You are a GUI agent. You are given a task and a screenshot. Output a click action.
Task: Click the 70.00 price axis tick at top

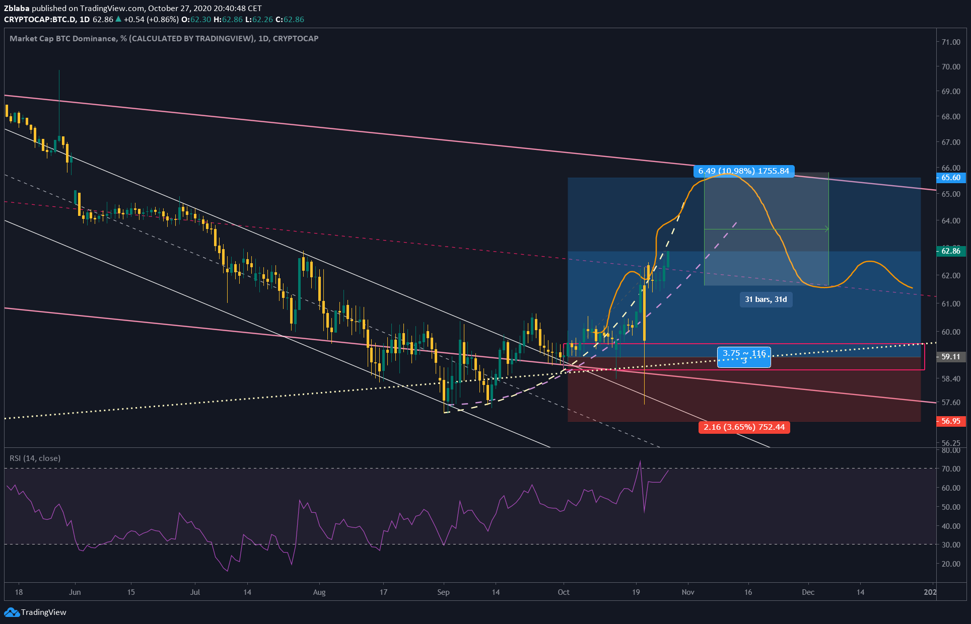tap(951, 66)
